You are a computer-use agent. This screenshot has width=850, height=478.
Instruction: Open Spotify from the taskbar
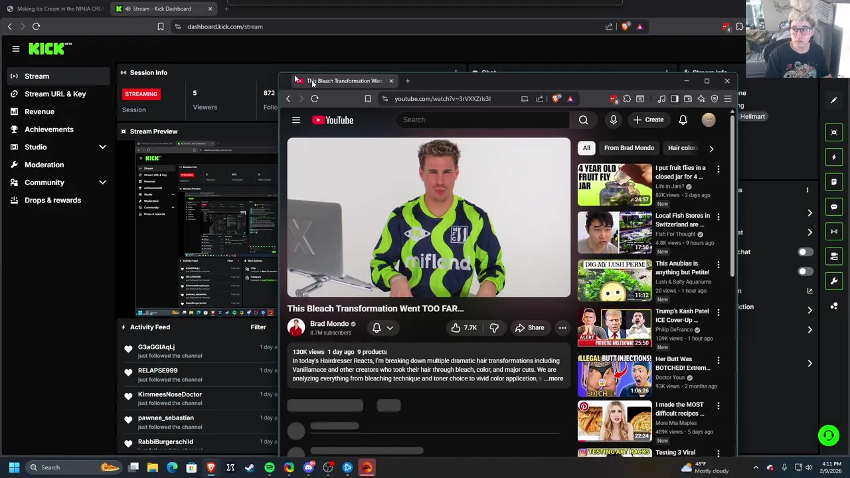pos(269,467)
